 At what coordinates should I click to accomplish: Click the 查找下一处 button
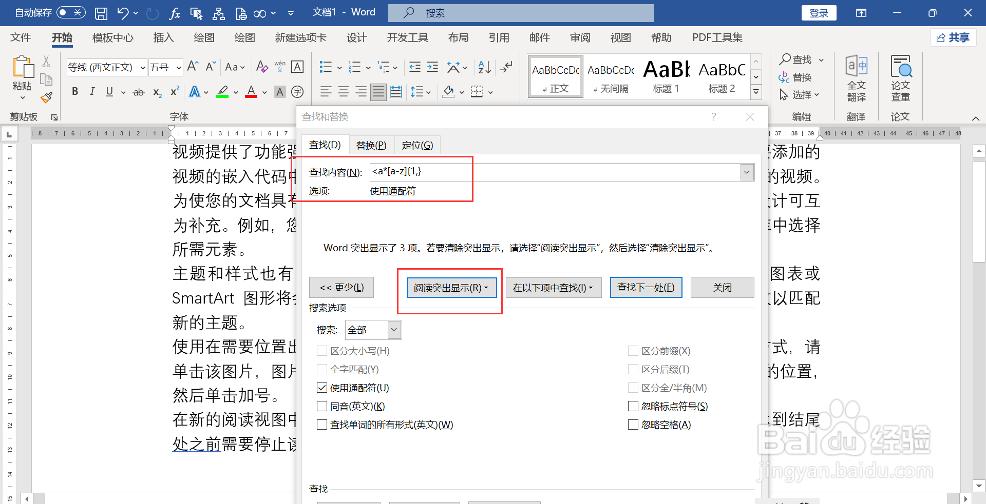646,287
